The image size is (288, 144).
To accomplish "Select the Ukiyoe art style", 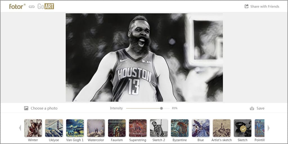I will pyautogui.click(x=54, y=128).
